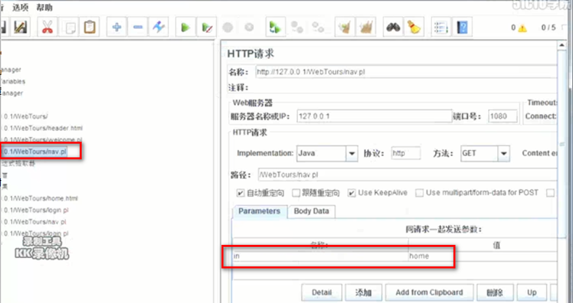Viewport: 573px width, 303px height.
Task: Click the Detail button
Action: [321, 293]
